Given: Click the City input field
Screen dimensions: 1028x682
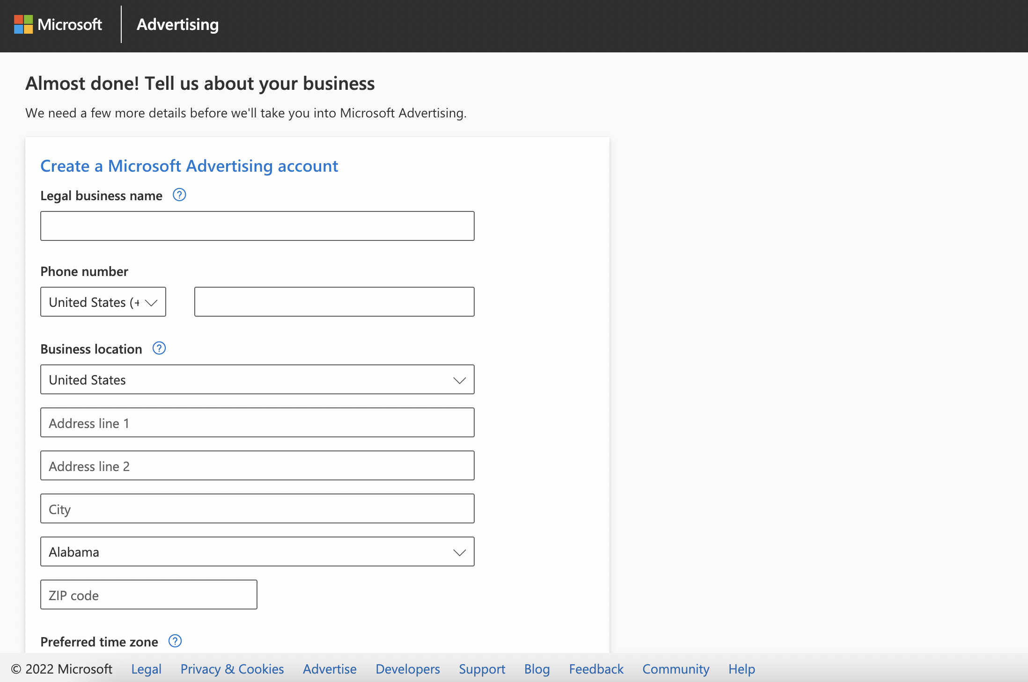Looking at the screenshot, I should coord(257,508).
